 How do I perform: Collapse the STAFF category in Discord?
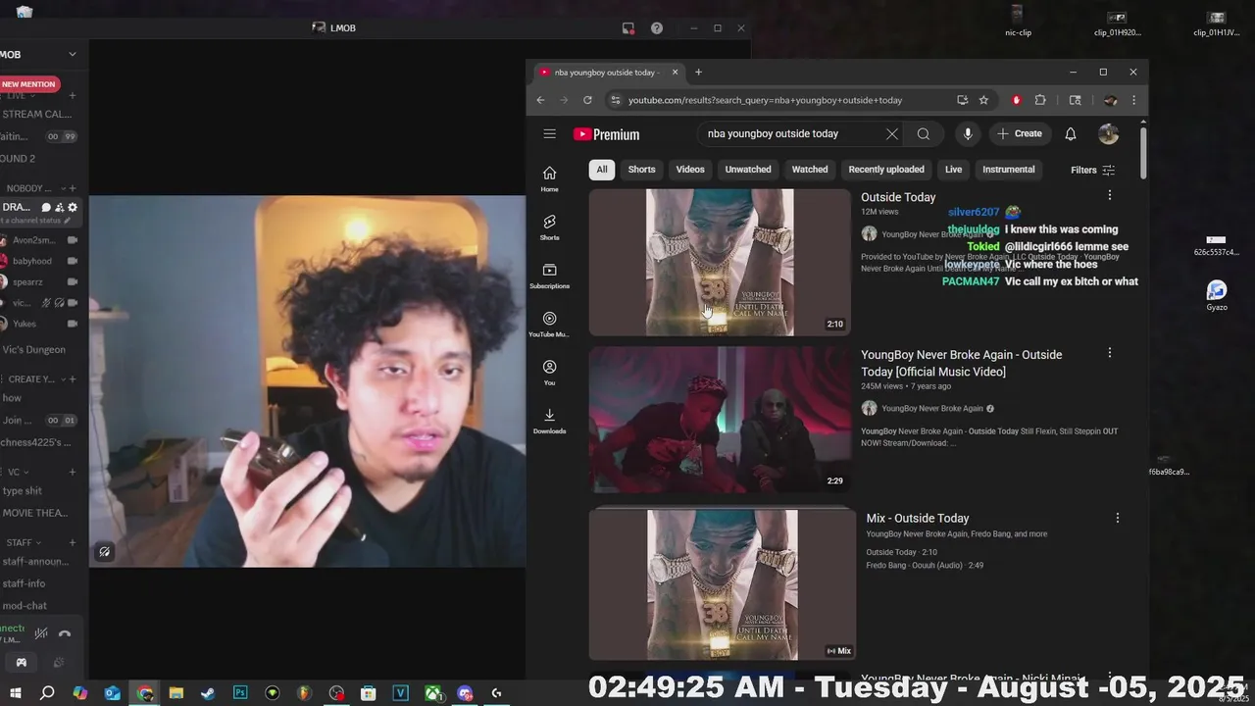[25, 542]
